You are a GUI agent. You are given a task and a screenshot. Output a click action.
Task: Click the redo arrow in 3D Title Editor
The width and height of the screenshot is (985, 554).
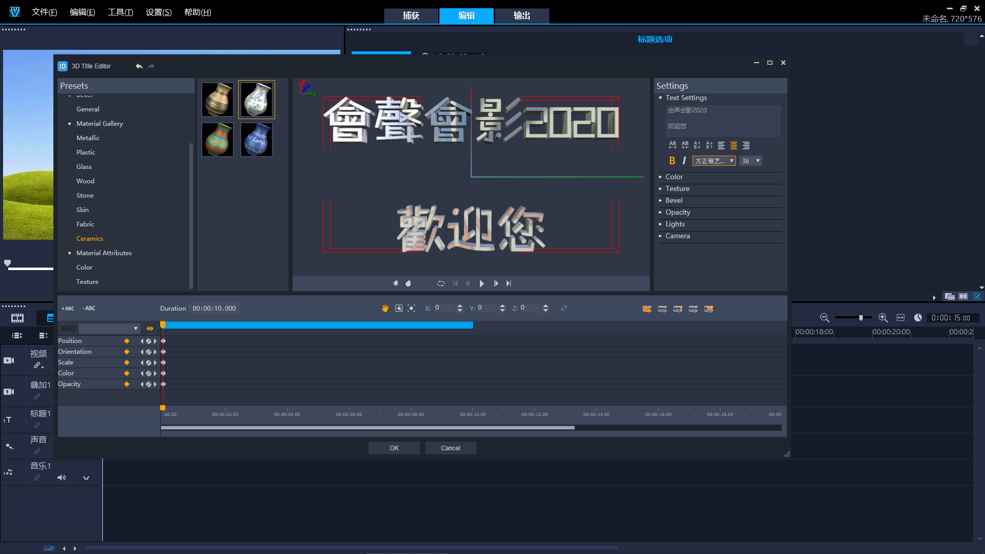coord(151,66)
